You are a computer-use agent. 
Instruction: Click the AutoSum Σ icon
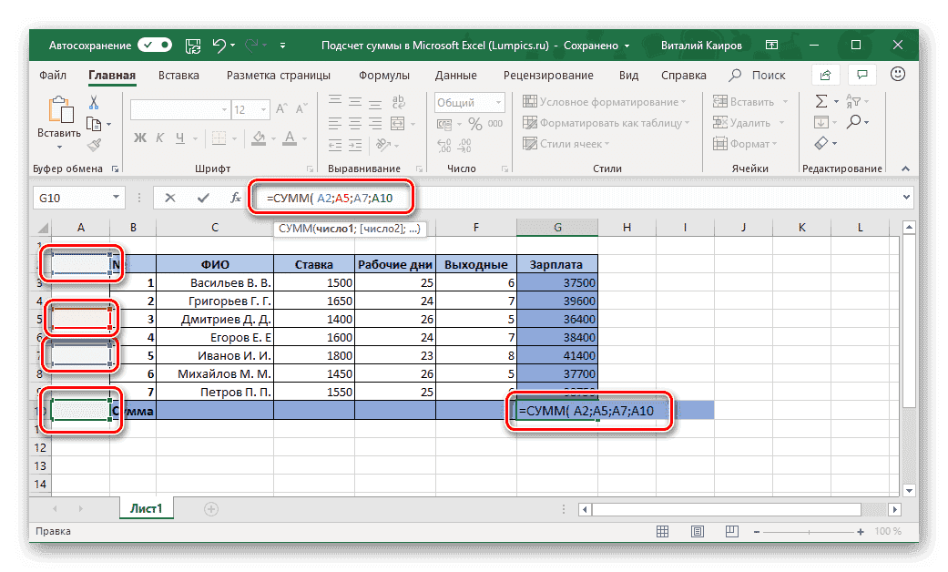point(821,101)
